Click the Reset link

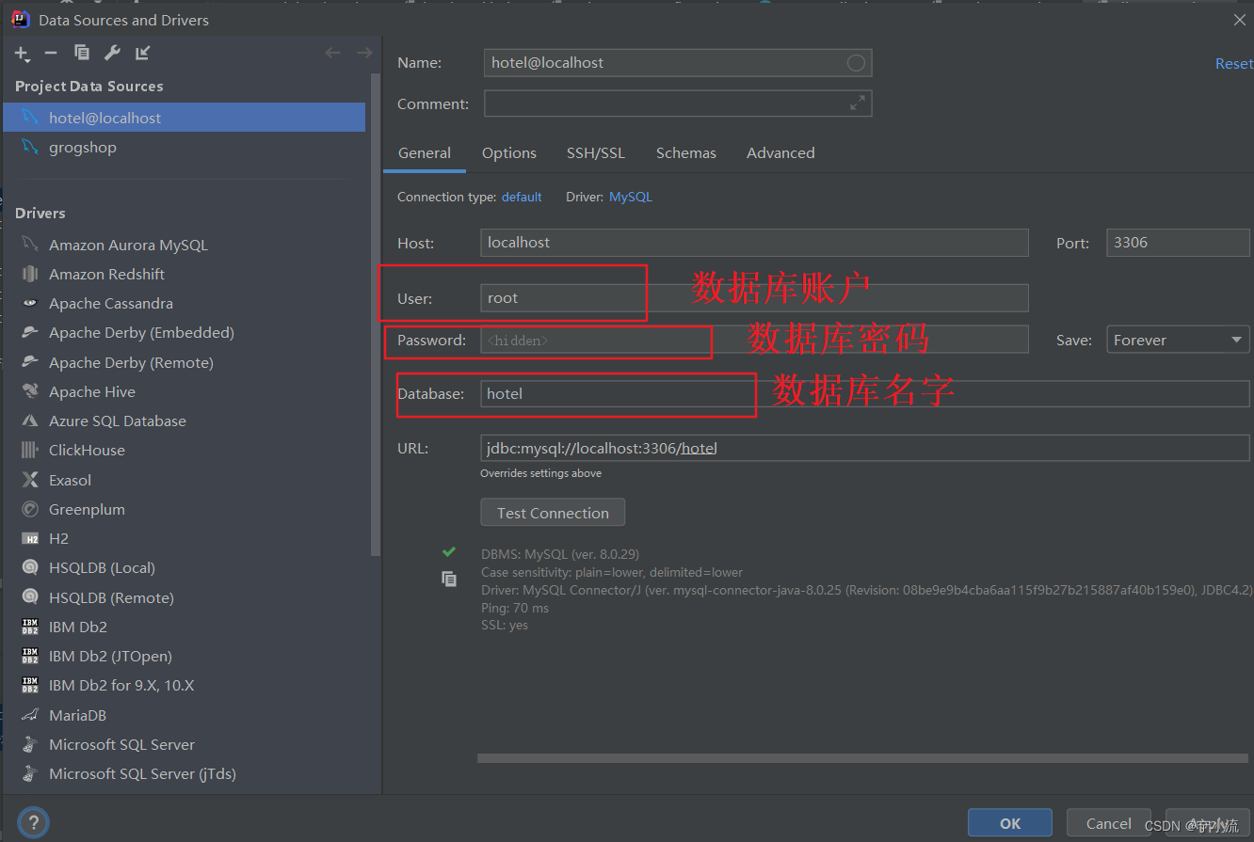tap(1234, 63)
